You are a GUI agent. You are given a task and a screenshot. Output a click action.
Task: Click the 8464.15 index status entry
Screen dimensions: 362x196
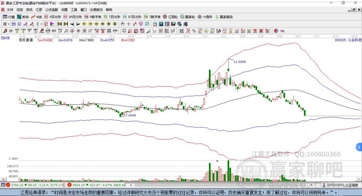coord(96,185)
